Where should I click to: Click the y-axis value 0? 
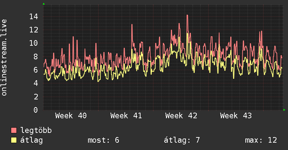coord(36,110)
